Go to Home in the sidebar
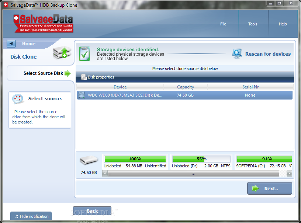This screenshot has width=301, height=223. click(29, 44)
